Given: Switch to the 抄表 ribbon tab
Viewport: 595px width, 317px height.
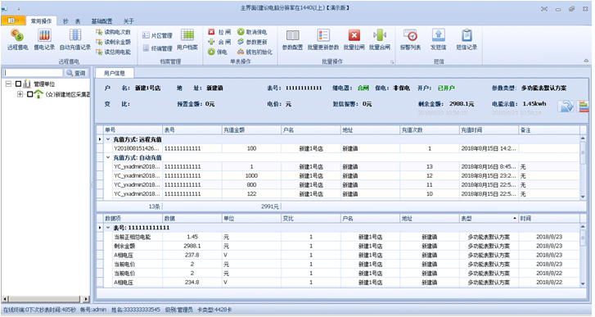Looking at the screenshot, I should 71,21.
